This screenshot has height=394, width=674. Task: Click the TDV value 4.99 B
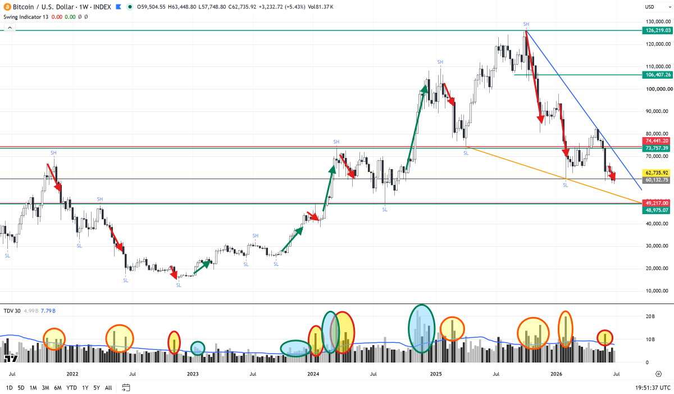coord(30,310)
